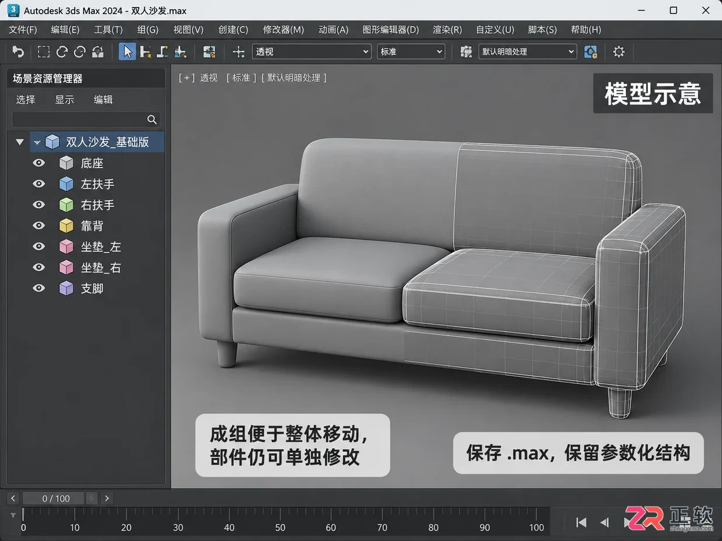Image resolution: width=722 pixels, height=541 pixels.
Task: Jump to start with Go to Start button
Action: coord(581,523)
